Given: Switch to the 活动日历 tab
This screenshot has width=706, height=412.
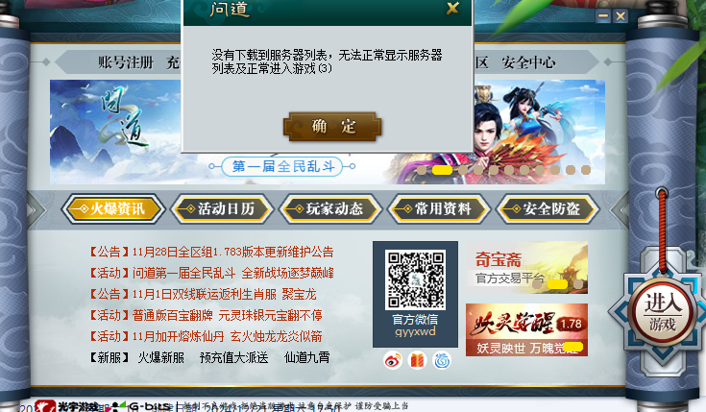Looking at the screenshot, I should pyautogui.click(x=222, y=209).
